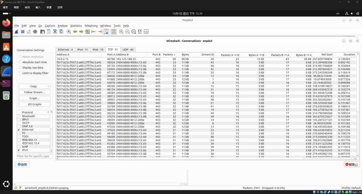
Task: Switch to the UDP · 40 tab
Action: (x=128, y=49)
